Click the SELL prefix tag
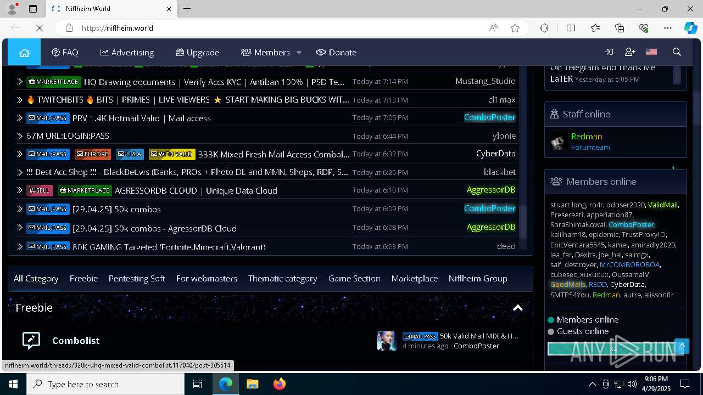This screenshot has height=395, width=703. 40,190
